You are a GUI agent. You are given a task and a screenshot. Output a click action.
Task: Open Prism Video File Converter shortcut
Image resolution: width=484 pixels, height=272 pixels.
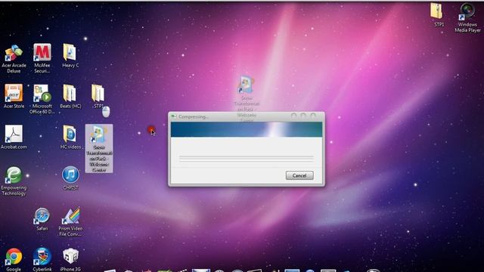70,222
